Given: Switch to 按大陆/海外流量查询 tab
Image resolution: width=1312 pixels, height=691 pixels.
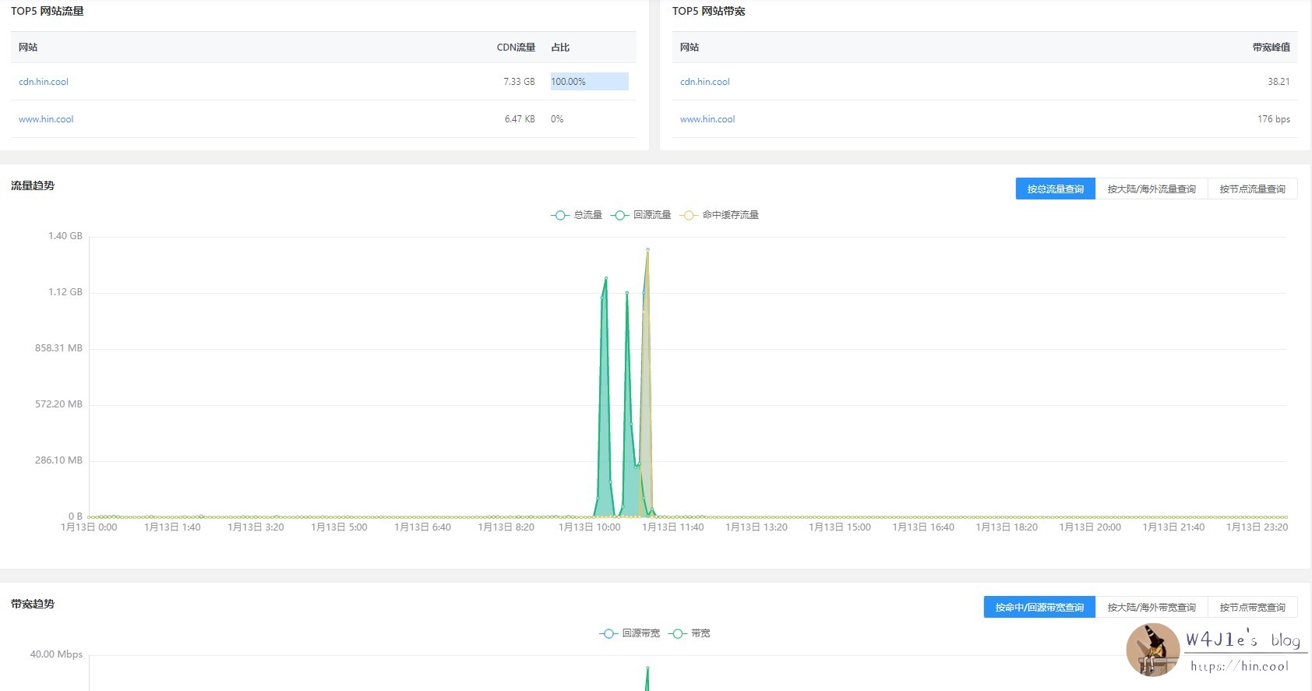Looking at the screenshot, I should [1151, 189].
